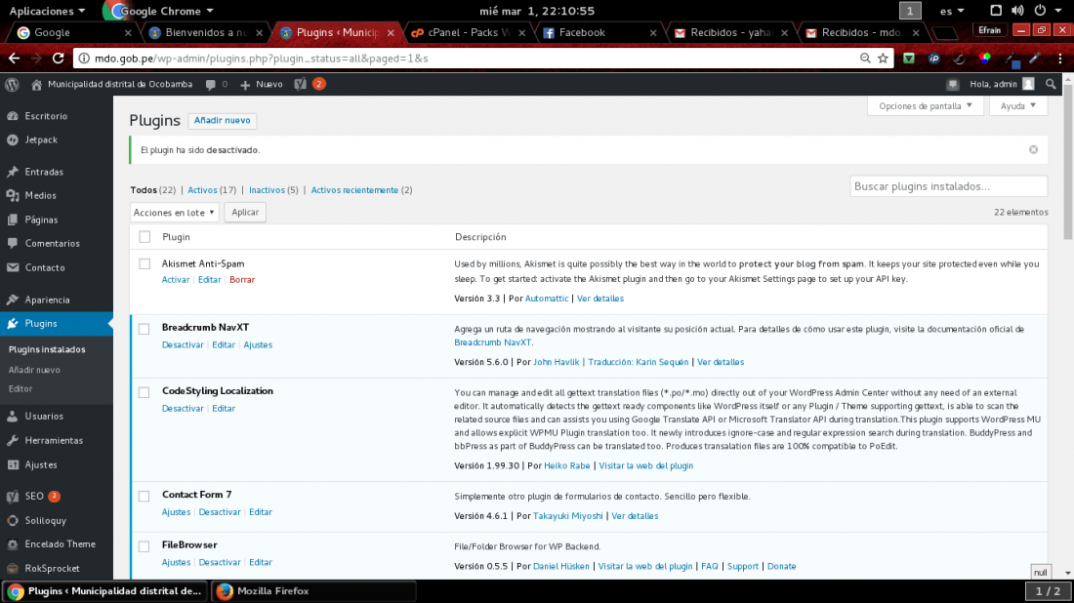Check the Breadcrumb NavXT checkbox

tap(144, 329)
